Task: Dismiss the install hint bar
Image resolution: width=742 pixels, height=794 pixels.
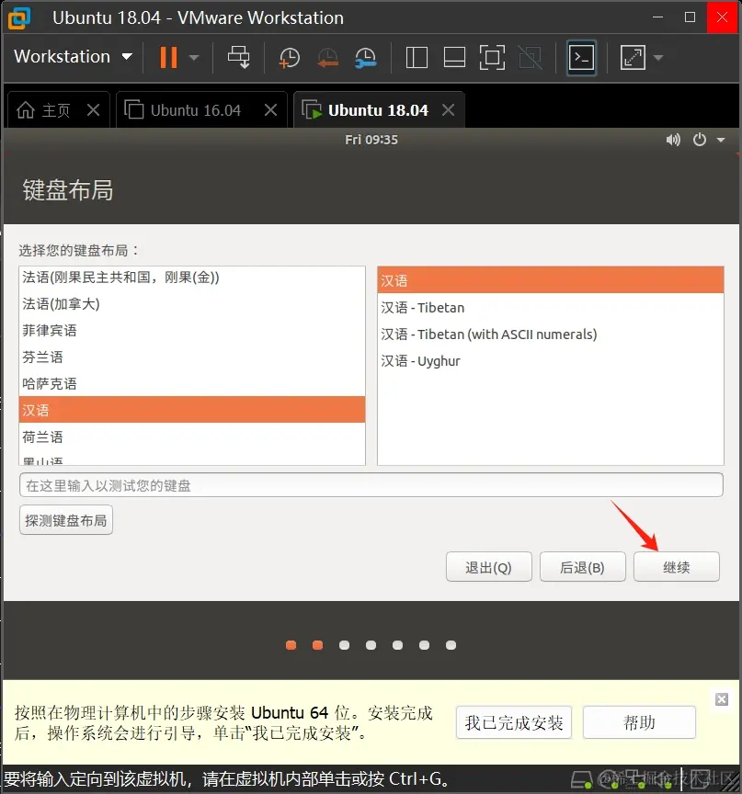Action: point(722,699)
